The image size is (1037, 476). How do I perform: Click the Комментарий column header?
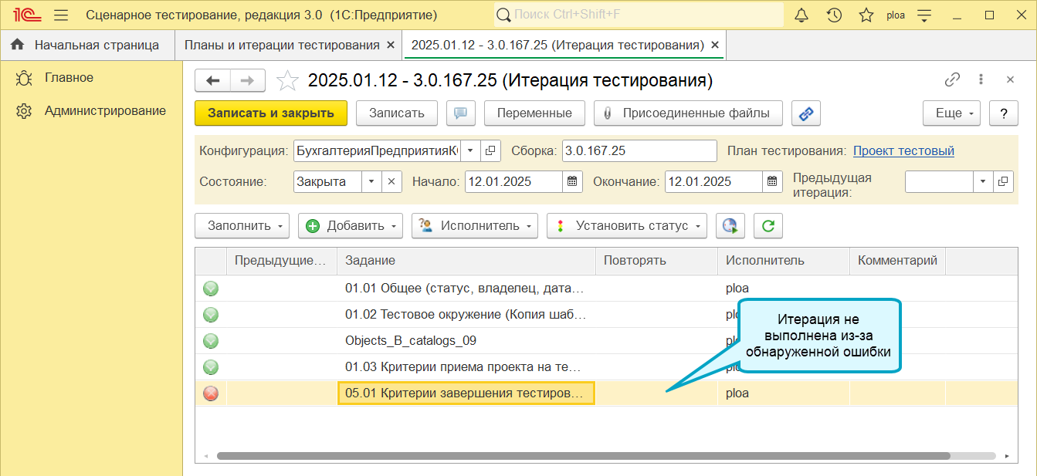(x=898, y=261)
